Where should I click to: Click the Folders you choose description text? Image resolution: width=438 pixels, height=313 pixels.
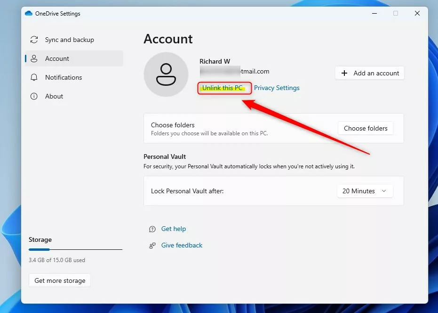pyautogui.click(x=209, y=133)
